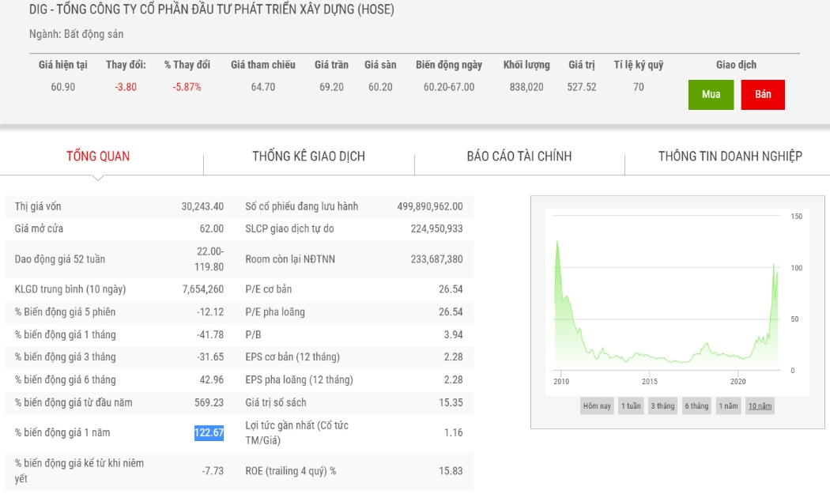The width and height of the screenshot is (830, 498).
Task: Click the P/B value 3.94
Action: pyautogui.click(x=454, y=335)
